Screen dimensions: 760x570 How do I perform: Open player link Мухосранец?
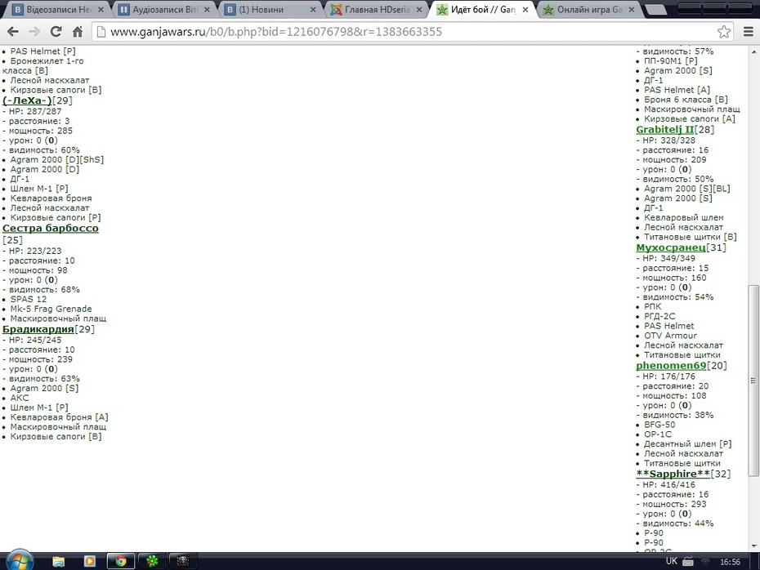pos(671,247)
